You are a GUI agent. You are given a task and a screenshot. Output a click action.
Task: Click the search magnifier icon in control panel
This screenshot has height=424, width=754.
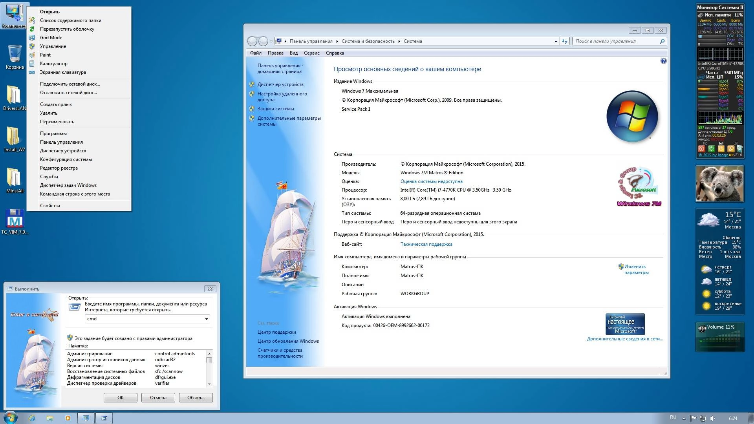[662, 41]
